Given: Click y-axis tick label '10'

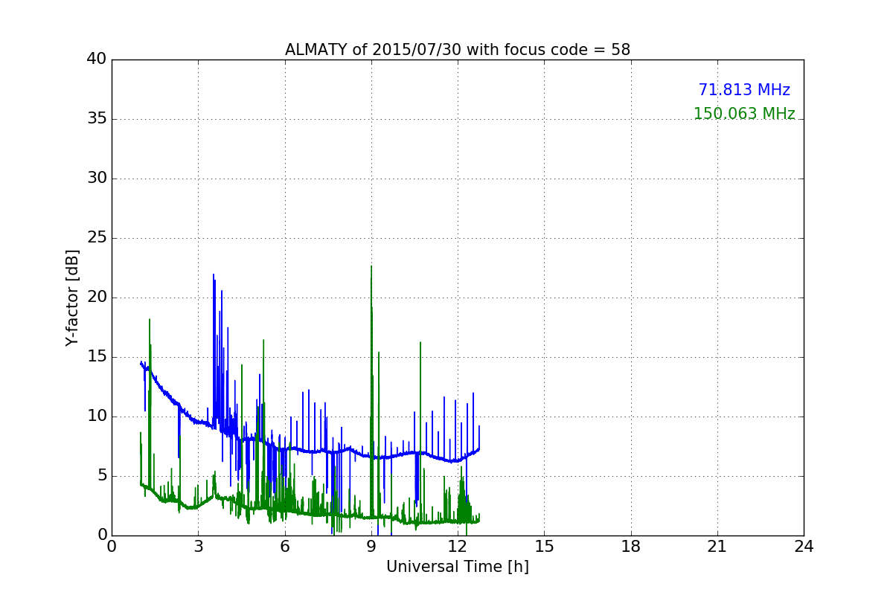Looking at the screenshot, I should click(97, 416).
